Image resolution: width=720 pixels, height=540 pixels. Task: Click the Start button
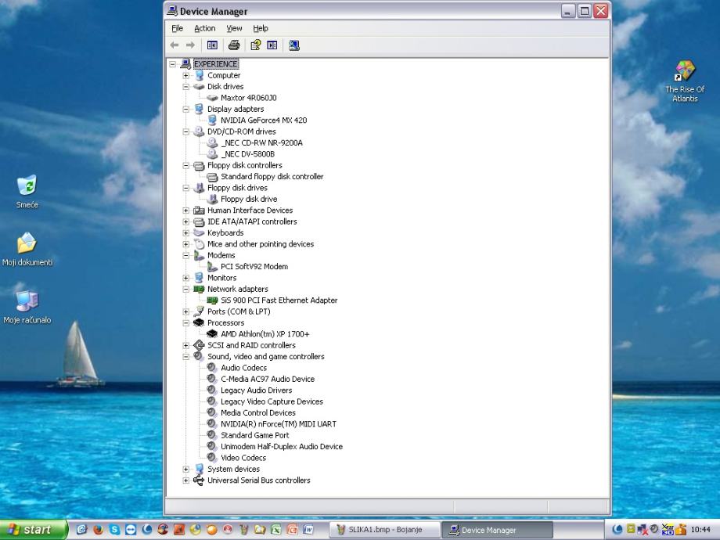(x=33, y=530)
